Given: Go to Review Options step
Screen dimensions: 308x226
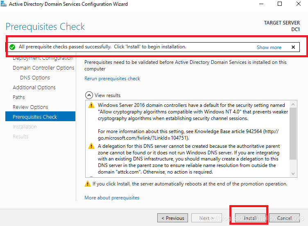Looking at the screenshot, I should [x=30, y=107].
